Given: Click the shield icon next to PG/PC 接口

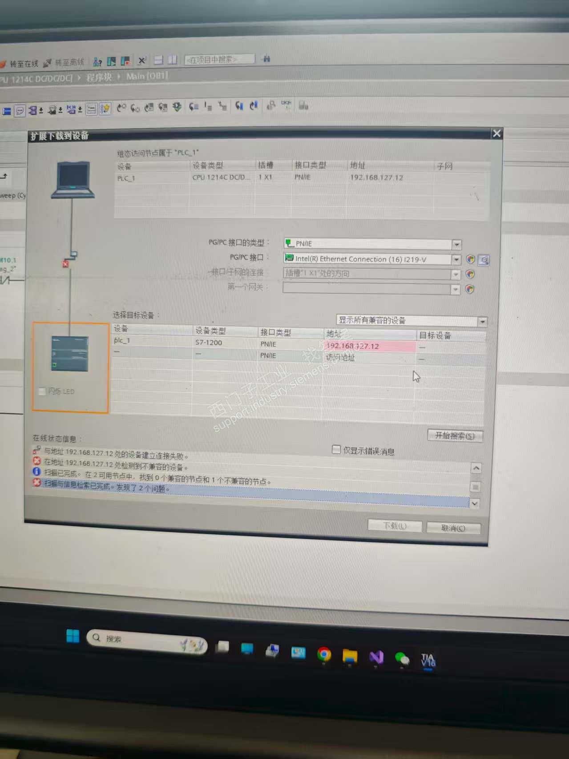Looking at the screenshot, I should [x=470, y=259].
